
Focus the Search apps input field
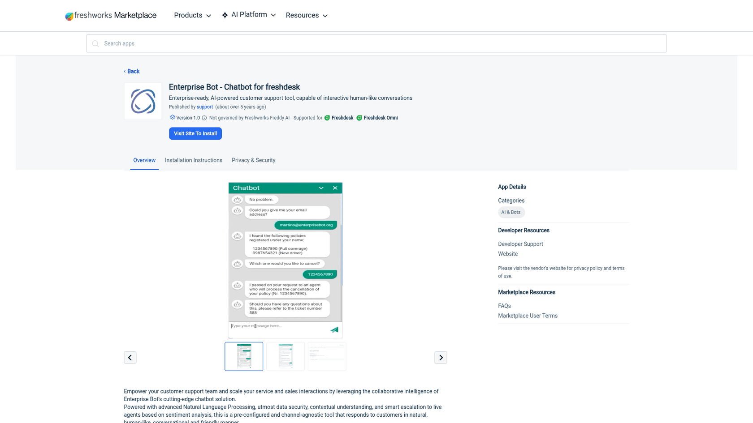point(376,44)
